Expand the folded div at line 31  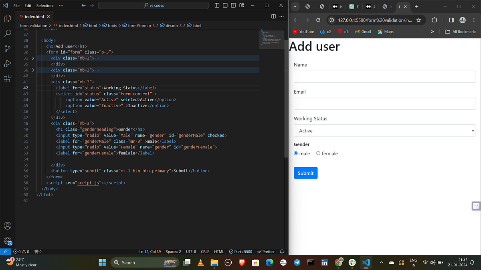pyautogui.click(x=33, y=58)
